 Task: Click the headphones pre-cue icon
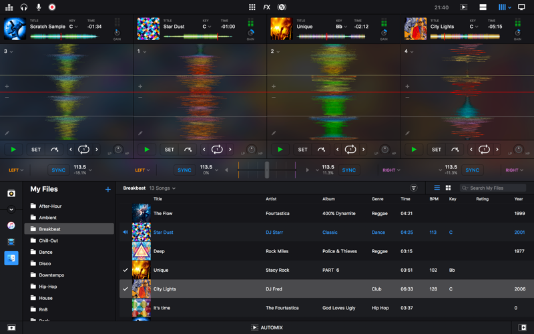[24, 7]
